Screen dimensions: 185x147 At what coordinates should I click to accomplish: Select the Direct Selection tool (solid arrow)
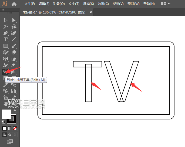click(x=14, y=20)
